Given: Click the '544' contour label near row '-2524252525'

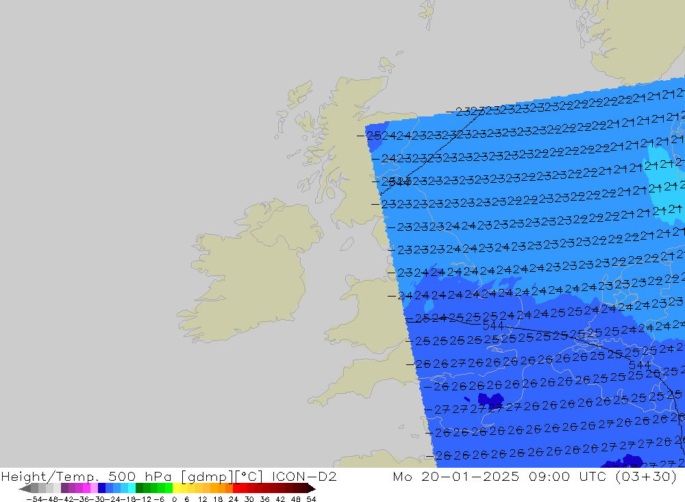Looking at the screenshot, I should tap(493, 327).
